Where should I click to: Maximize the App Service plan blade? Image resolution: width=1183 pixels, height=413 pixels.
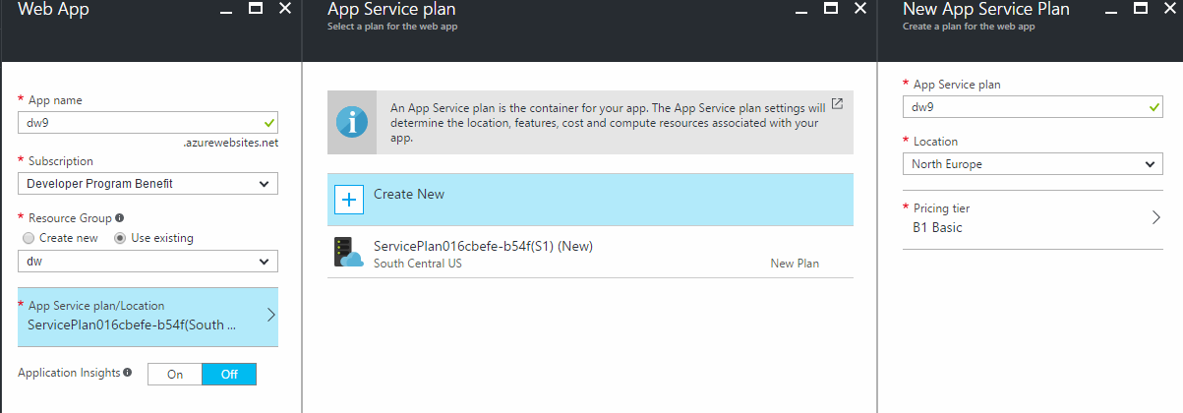point(831,8)
